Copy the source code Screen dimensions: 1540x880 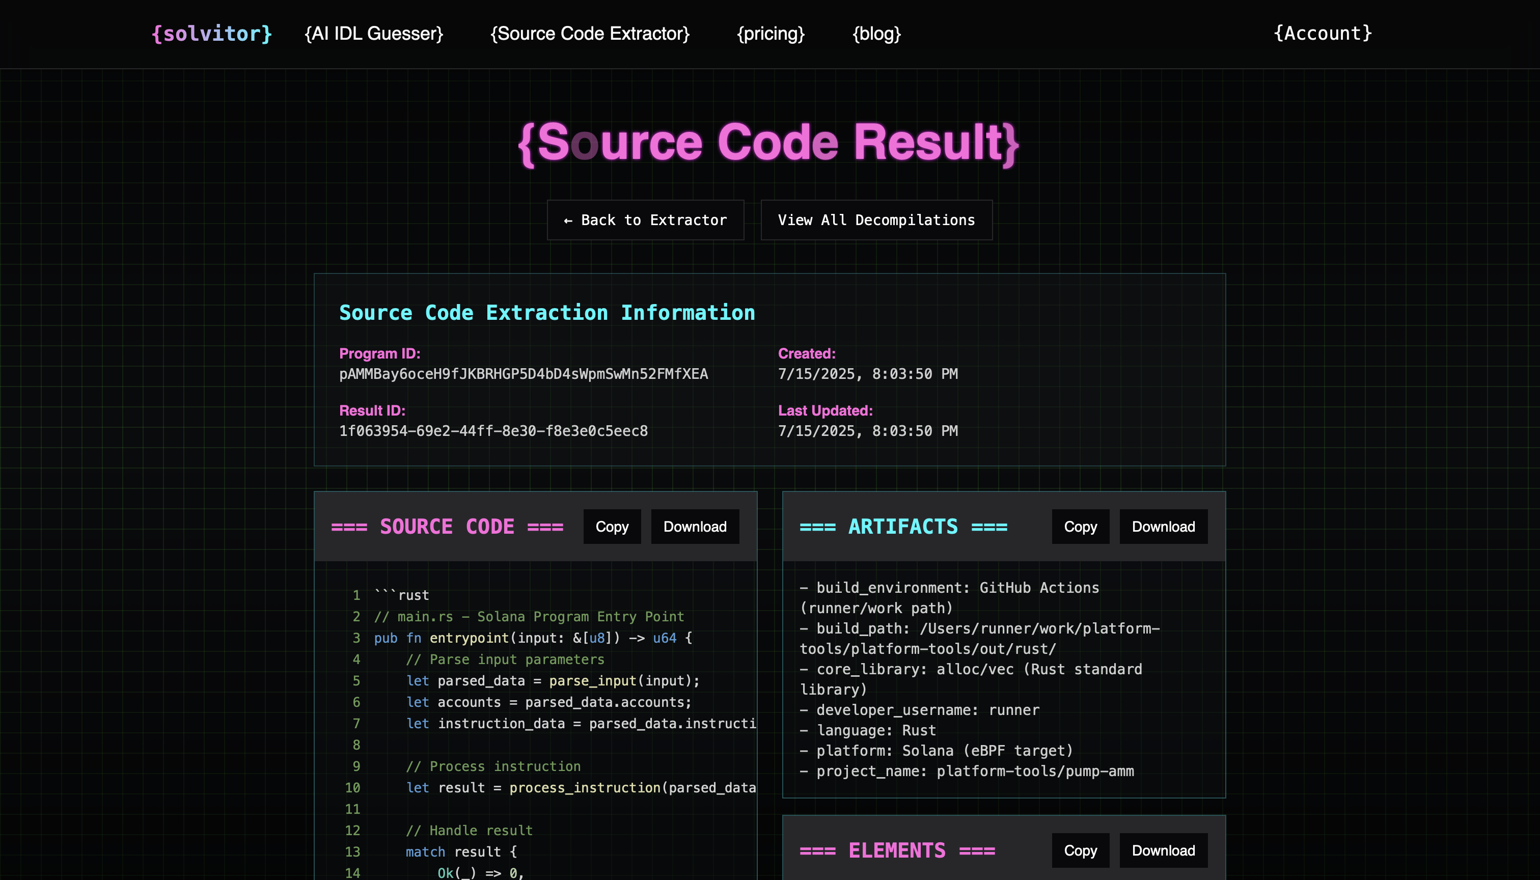pos(612,527)
